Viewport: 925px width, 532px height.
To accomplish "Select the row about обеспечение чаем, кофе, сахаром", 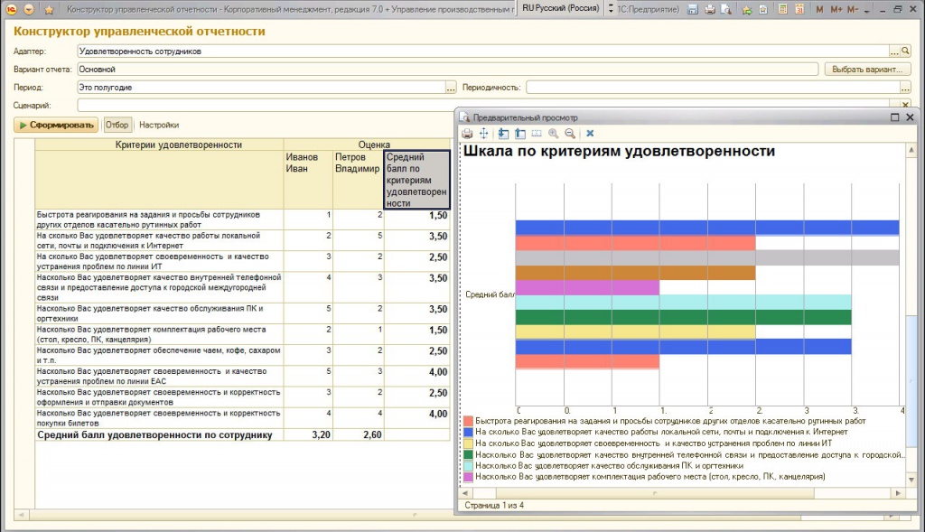I will coord(159,355).
